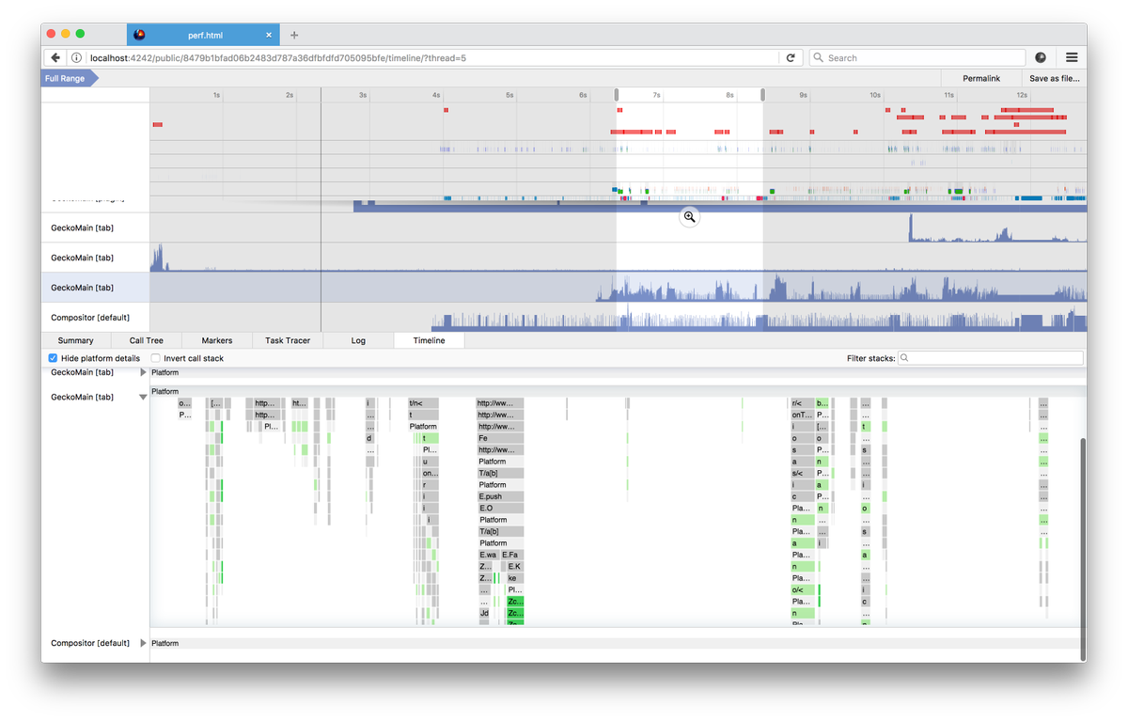Screen dimensions: 1128x721
Task: Open the Task Tracer tab
Action: [x=288, y=340]
